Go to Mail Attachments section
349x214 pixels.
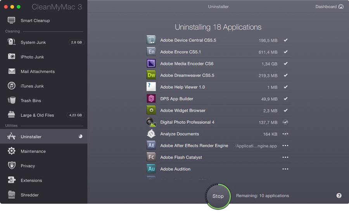pos(43,71)
